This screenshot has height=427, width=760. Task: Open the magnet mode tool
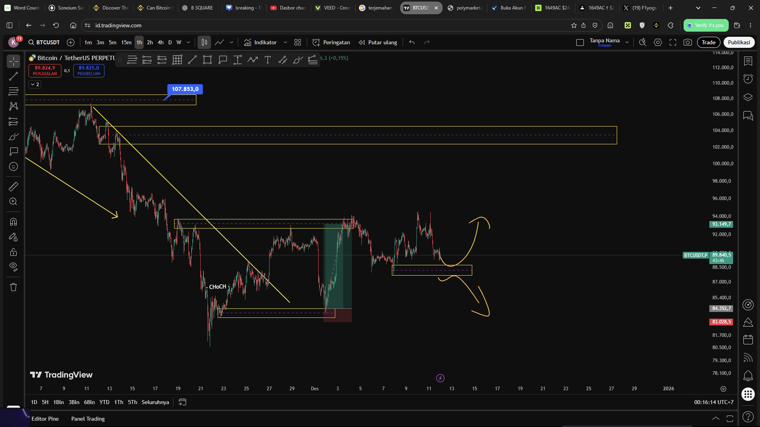[x=13, y=222]
